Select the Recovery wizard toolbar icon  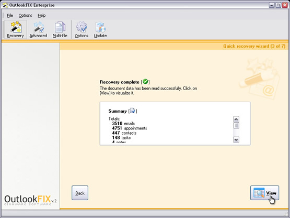click(16, 29)
